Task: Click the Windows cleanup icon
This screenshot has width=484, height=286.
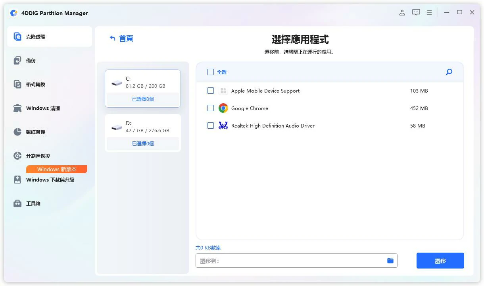Action: point(17,108)
